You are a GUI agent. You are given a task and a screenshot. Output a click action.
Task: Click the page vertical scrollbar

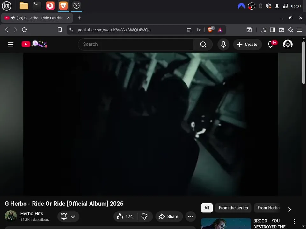[x=304, y=62]
